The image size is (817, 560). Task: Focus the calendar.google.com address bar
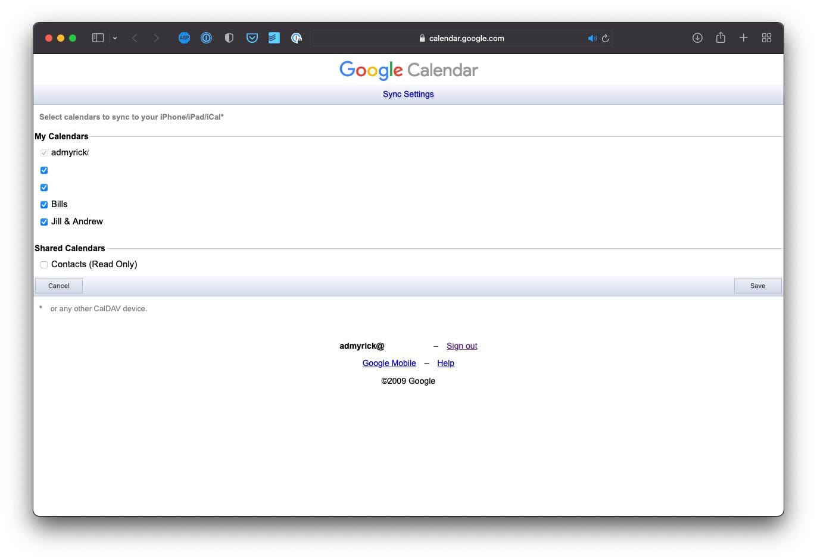461,38
